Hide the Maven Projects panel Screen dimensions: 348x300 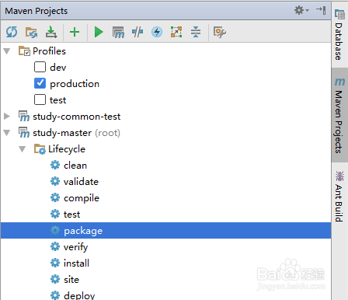click(x=321, y=10)
